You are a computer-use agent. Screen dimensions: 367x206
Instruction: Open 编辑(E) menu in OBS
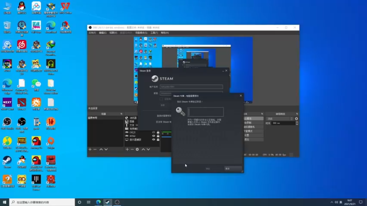(x=102, y=33)
